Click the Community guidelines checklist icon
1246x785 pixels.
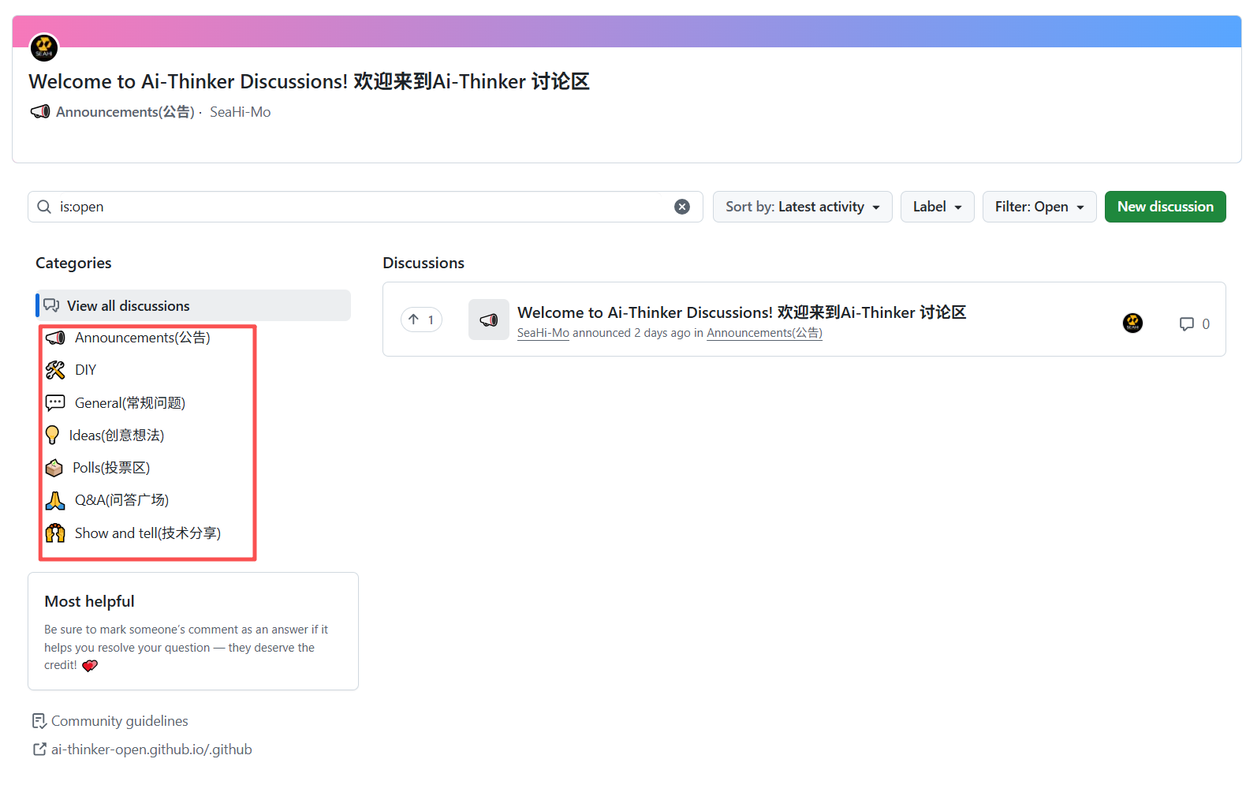tap(39, 721)
